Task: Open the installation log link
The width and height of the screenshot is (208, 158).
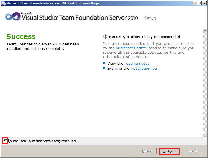Action: coord(144,69)
